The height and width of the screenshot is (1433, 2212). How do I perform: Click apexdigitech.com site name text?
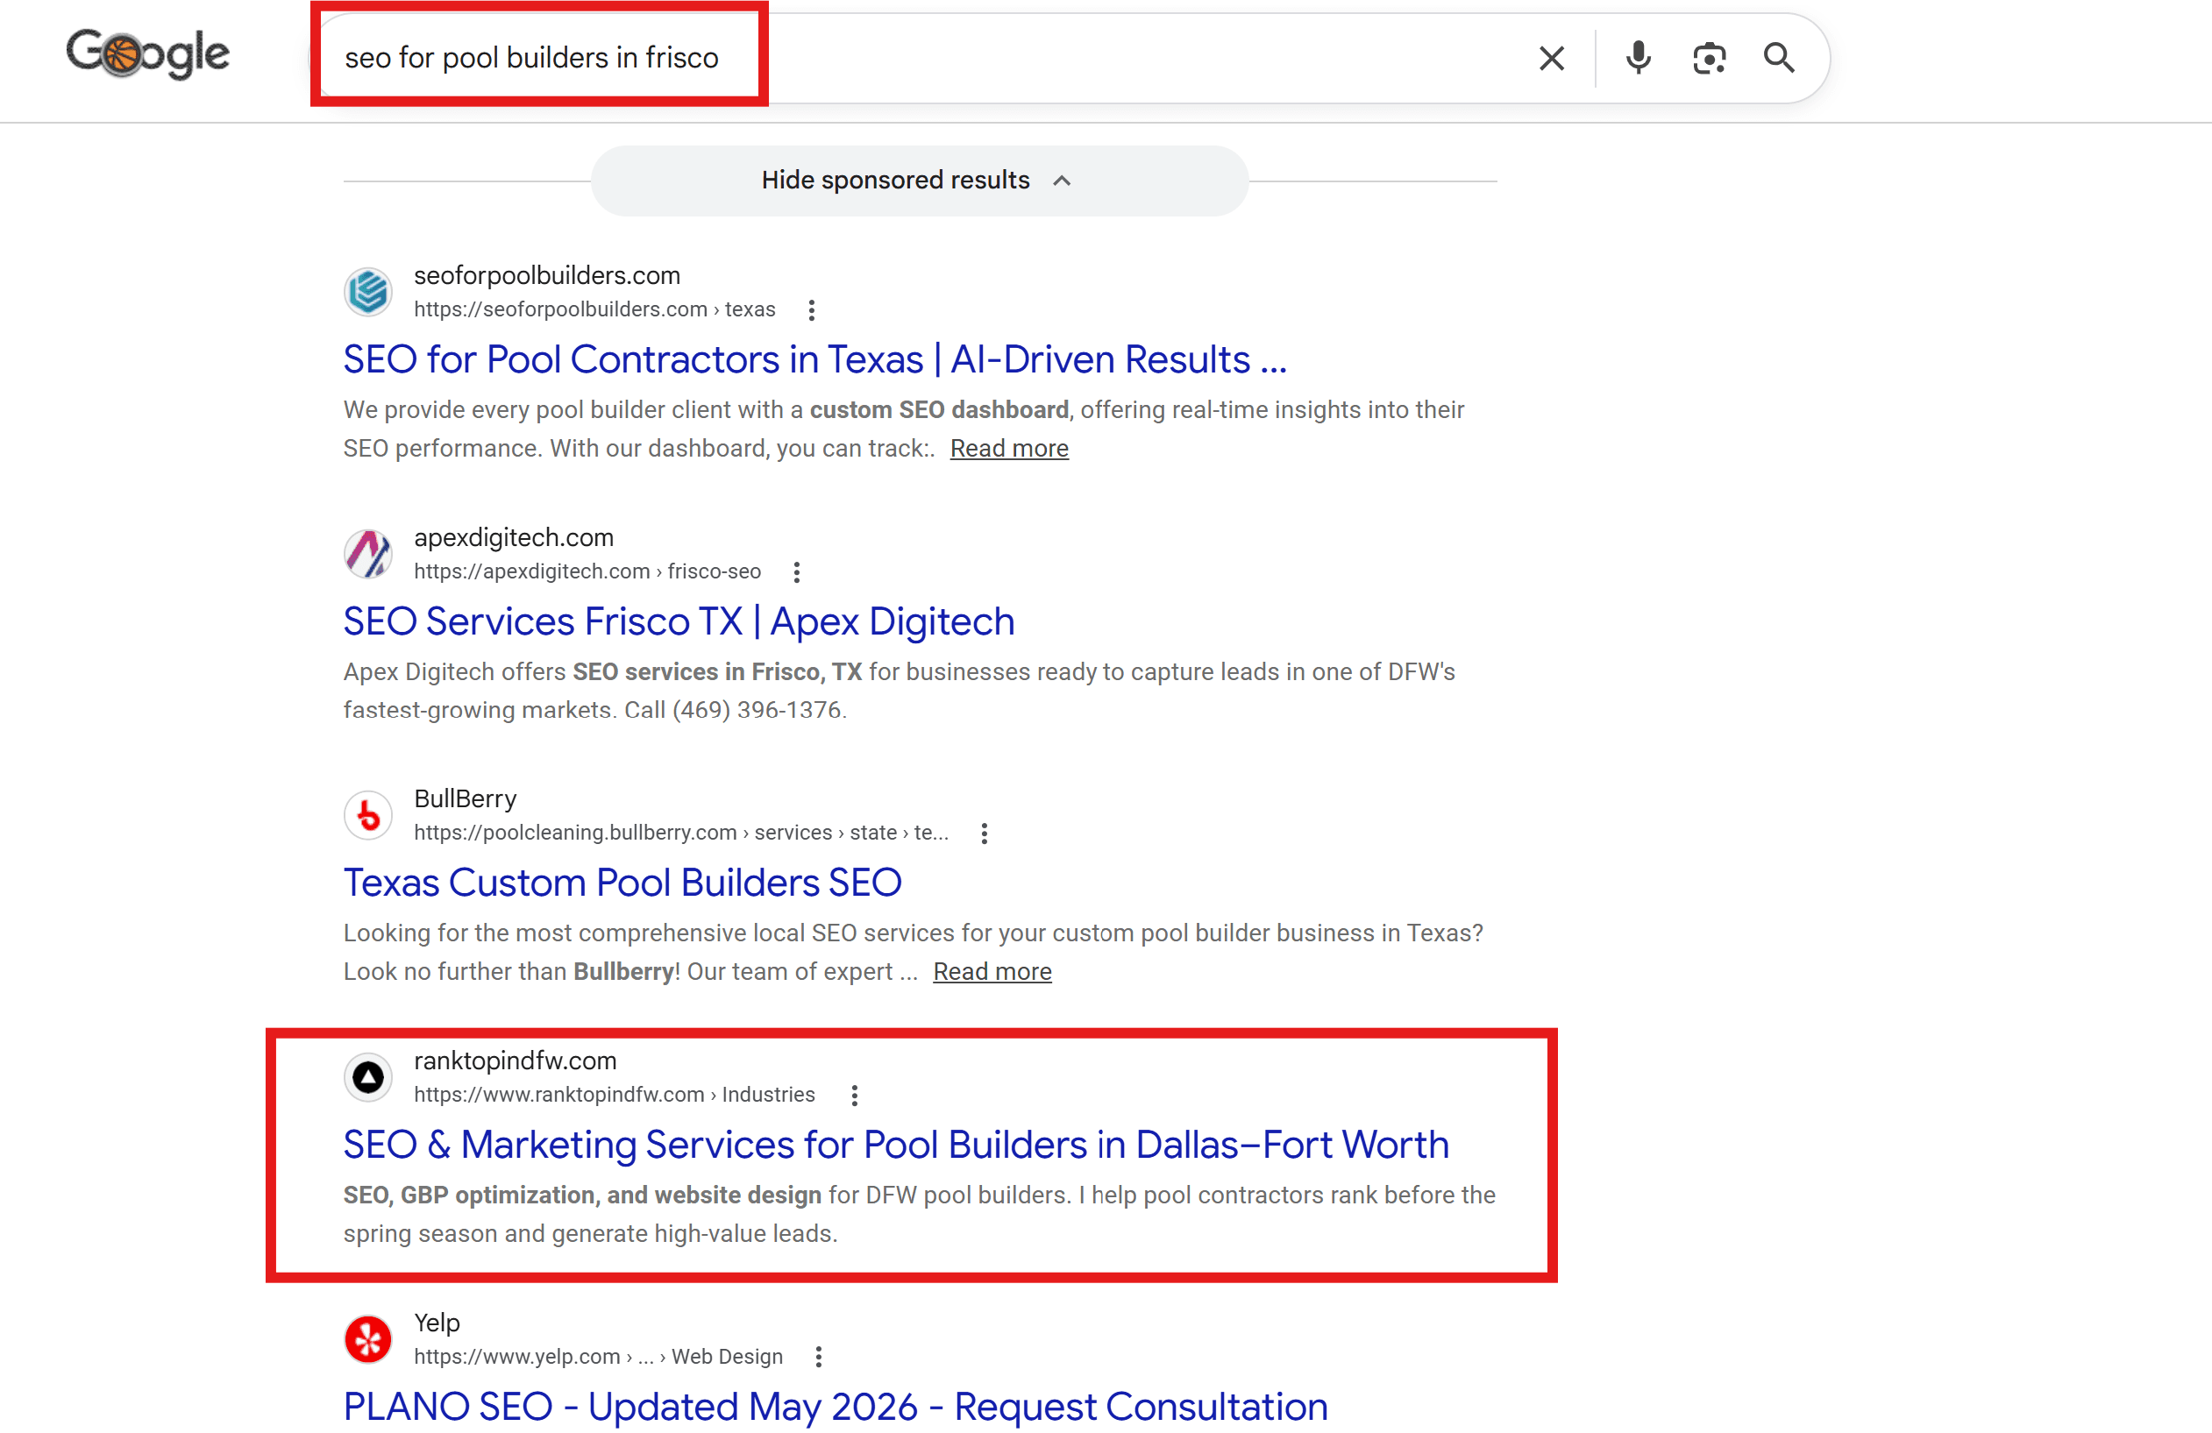(x=513, y=537)
